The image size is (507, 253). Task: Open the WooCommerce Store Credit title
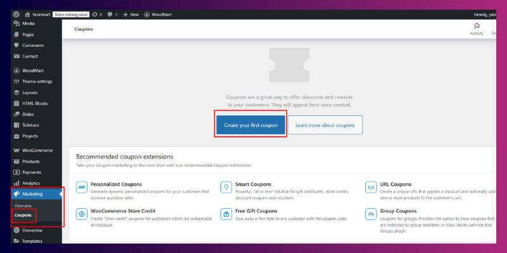(x=123, y=211)
